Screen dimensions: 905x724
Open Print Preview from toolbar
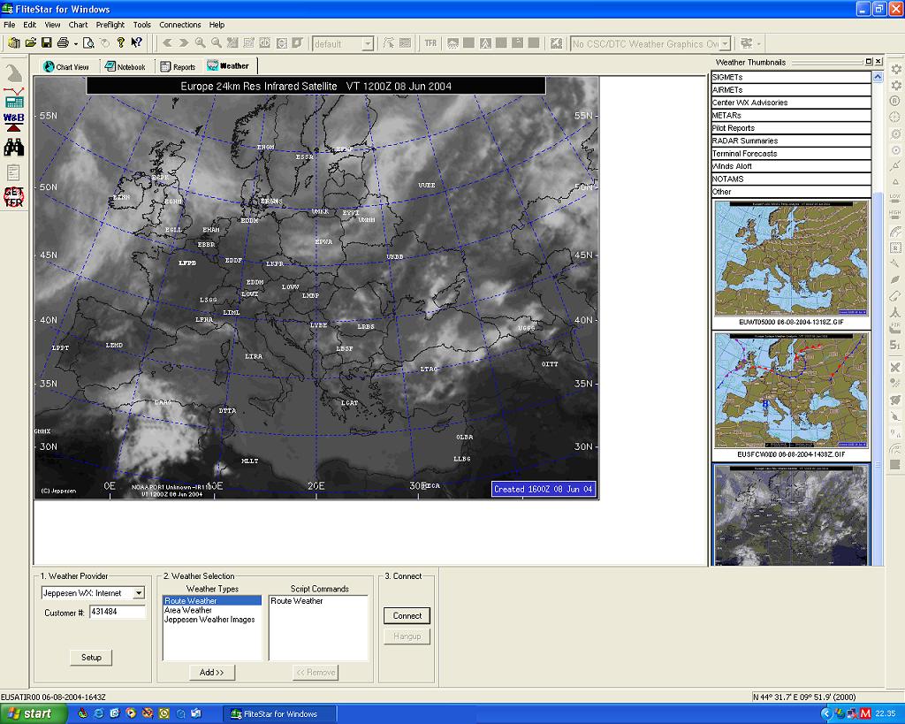click(88, 42)
